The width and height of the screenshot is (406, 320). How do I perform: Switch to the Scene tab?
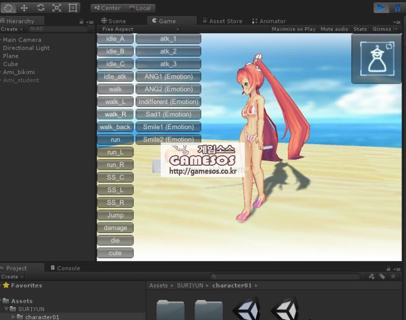(113, 21)
